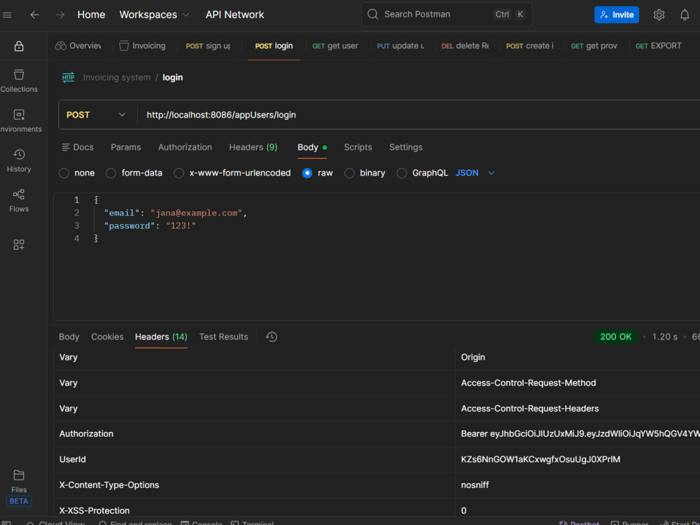Select the none body option
700x525 pixels.
(77, 173)
